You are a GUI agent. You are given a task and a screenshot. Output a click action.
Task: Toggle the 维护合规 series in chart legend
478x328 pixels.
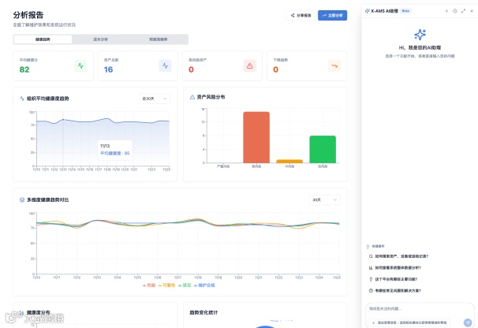(204, 285)
